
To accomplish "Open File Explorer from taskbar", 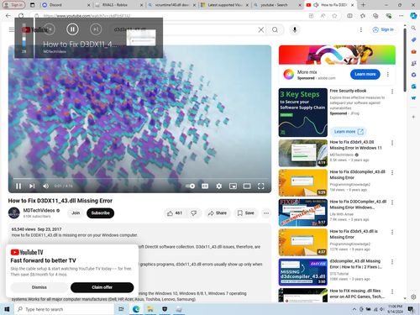I will (150, 309).
